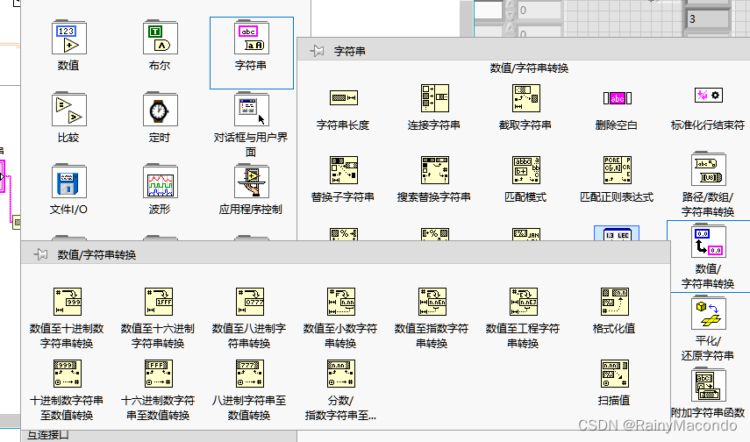Pin the 数值/字符串转换 palette with pushpin
Viewport: 750px width, 442px height.
[40, 254]
